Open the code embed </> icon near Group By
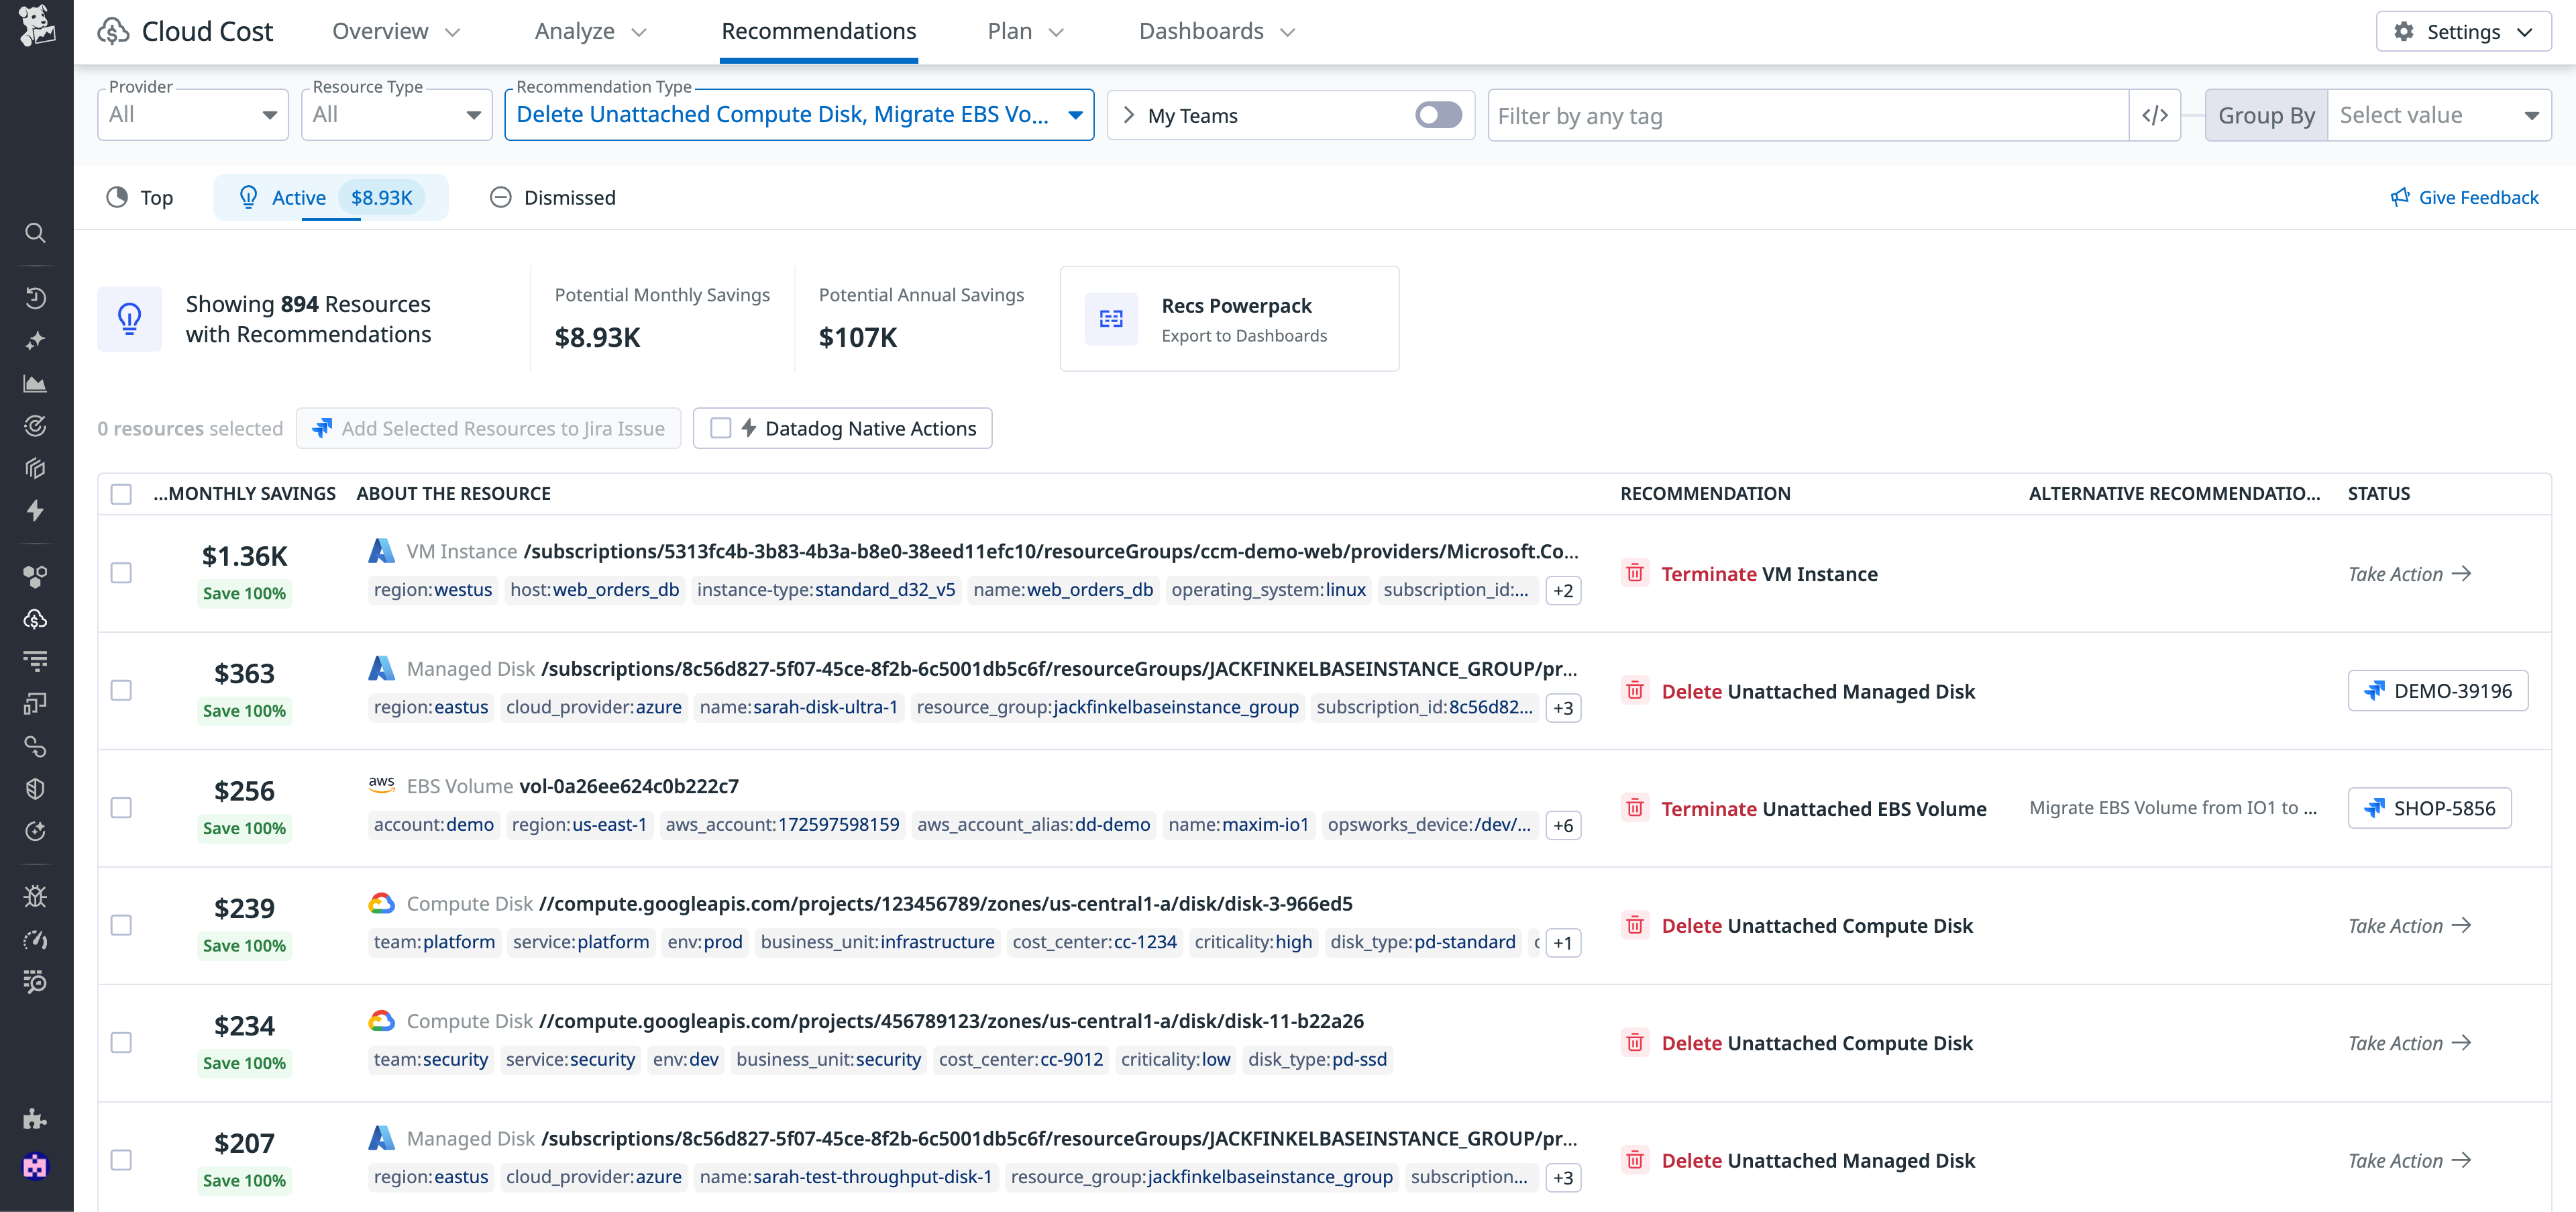This screenshot has height=1212, width=2576. [2156, 115]
